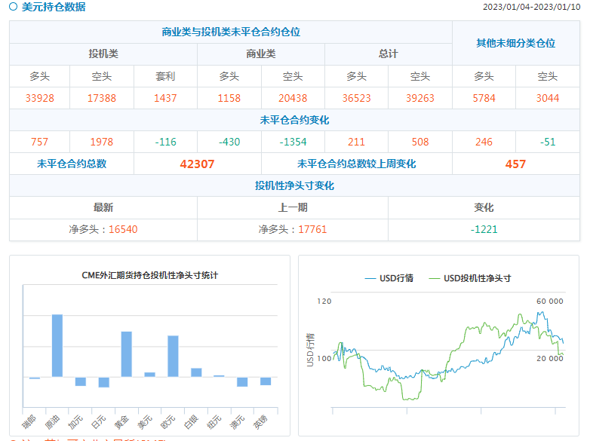Click the net position change value -1221
Screen dimensions: 590x441
[x=484, y=229]
